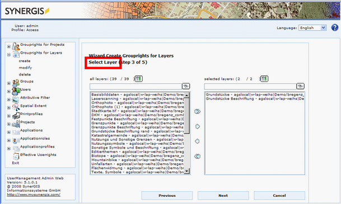
Task: Click the Grouprights for Projects lock icon
Action: [16, 46]
